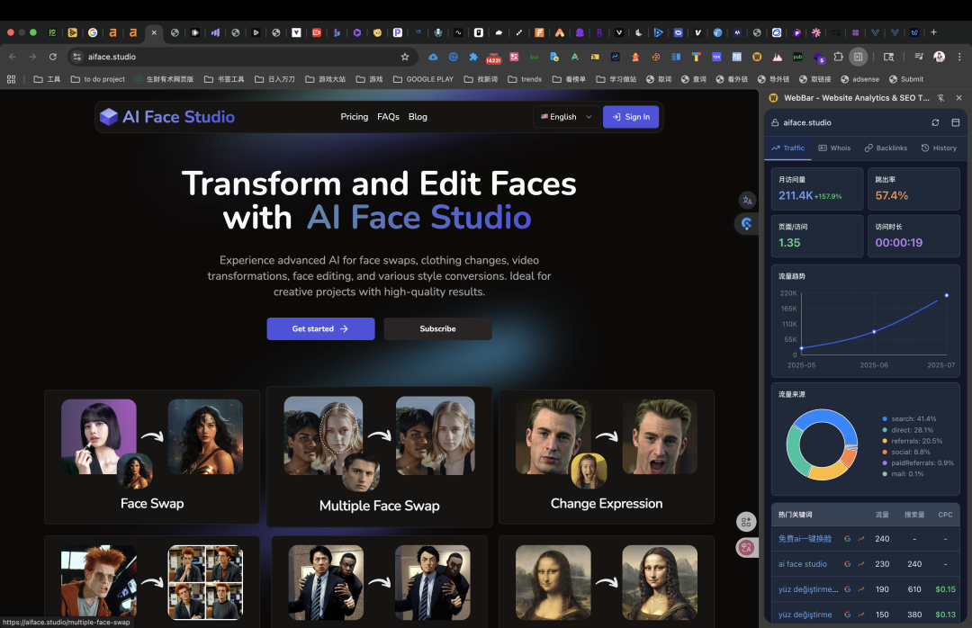Open the Pricing page

(x=354, y=117)
